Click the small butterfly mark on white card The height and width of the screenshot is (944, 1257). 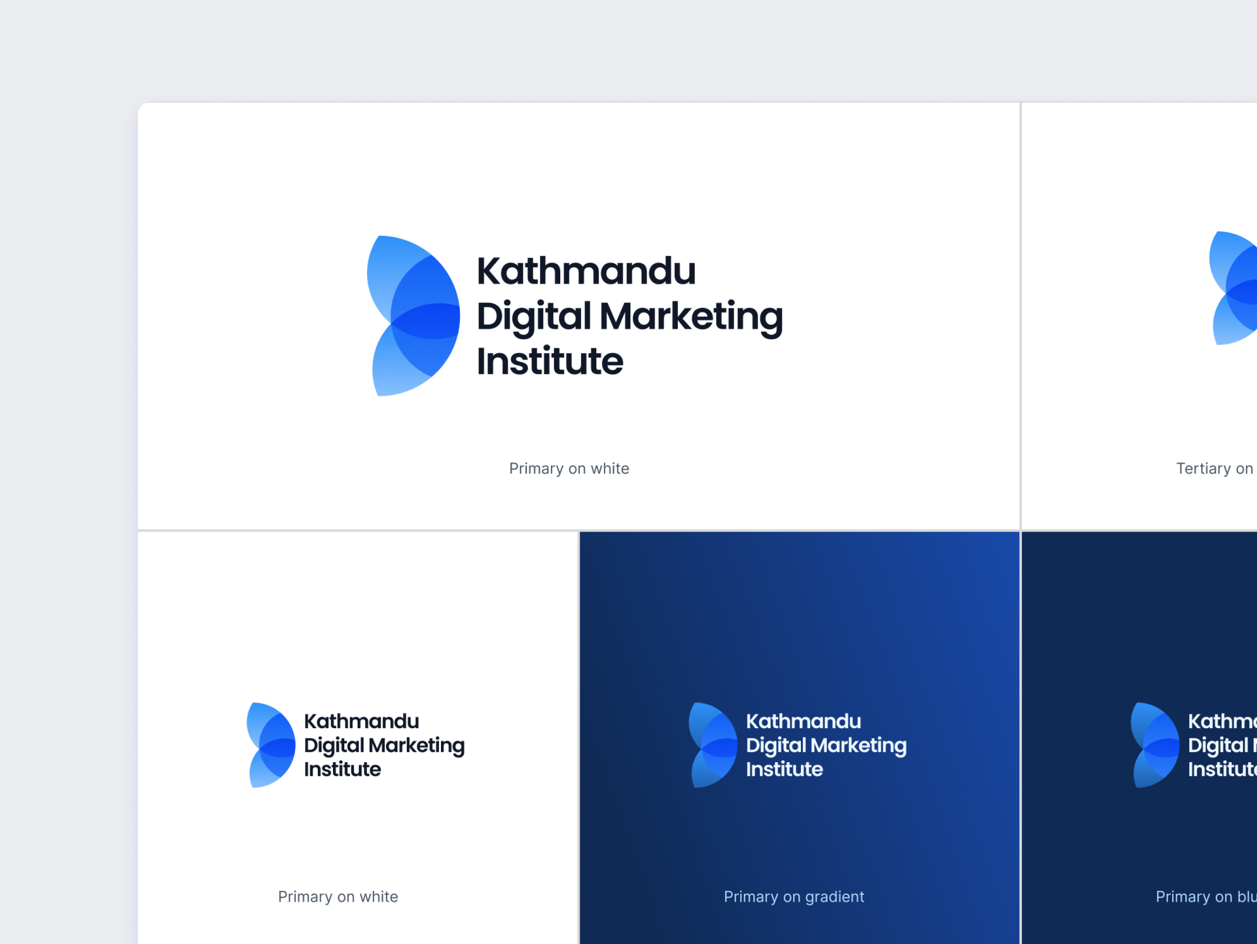[271, 745]
